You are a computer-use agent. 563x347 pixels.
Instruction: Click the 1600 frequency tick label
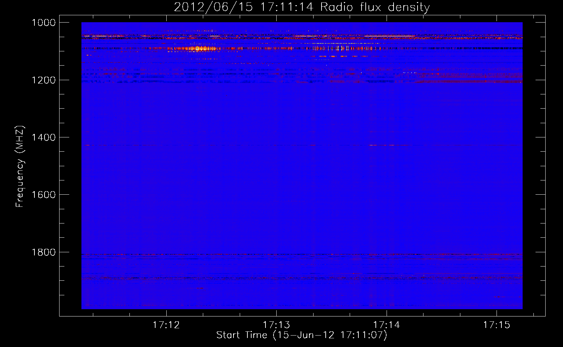point(43,195)
